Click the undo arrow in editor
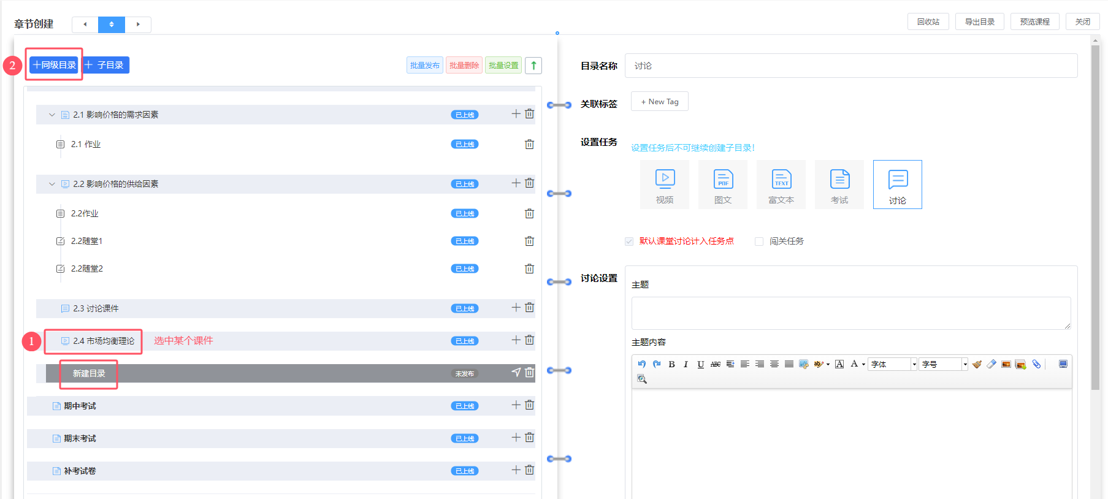The height and width of the screenshot is (499, 1108). pos(641,364)
